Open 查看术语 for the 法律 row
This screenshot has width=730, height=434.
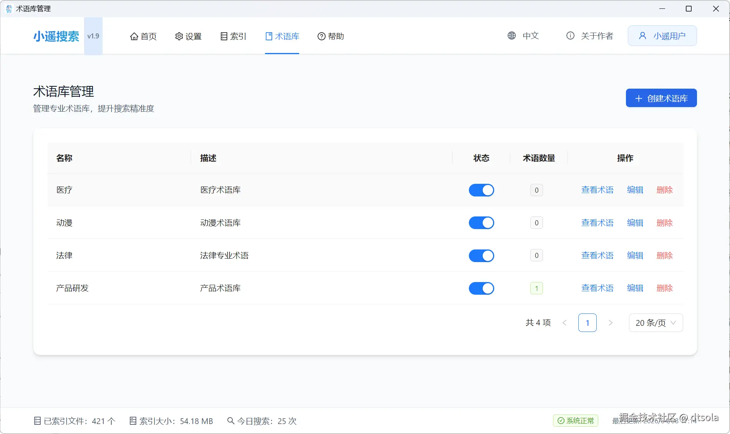tap(598, 256)
